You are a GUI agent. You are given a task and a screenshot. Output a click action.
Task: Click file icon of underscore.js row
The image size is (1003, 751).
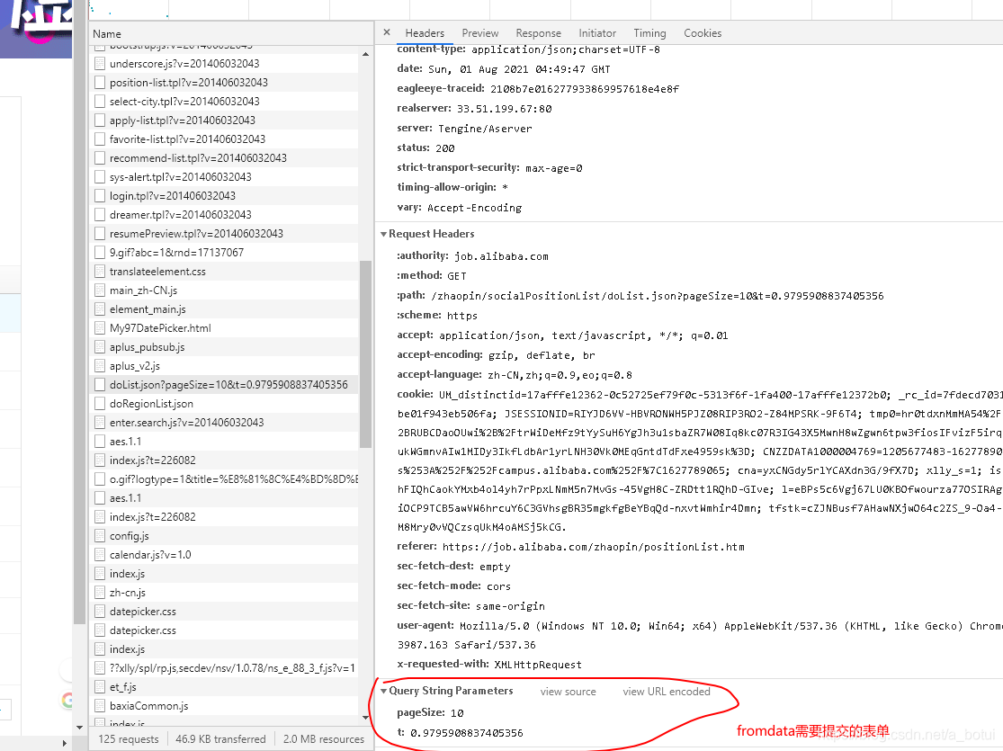pyautogui.click(x=99, y=63)
